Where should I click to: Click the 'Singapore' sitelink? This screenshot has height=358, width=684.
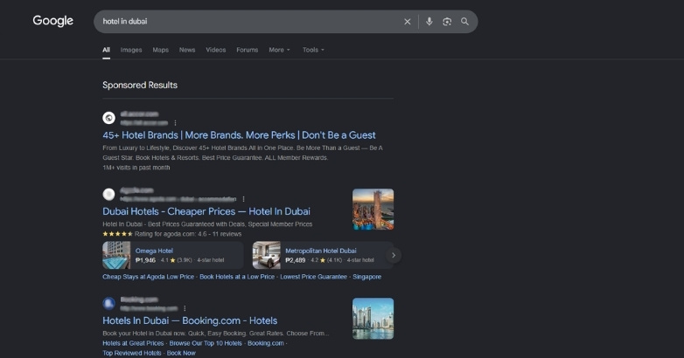(x=366, y=277)
